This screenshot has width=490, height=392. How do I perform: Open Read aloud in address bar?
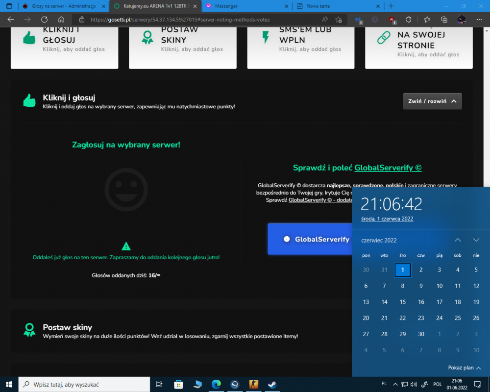pyautogui.click(x=325, y=20)
